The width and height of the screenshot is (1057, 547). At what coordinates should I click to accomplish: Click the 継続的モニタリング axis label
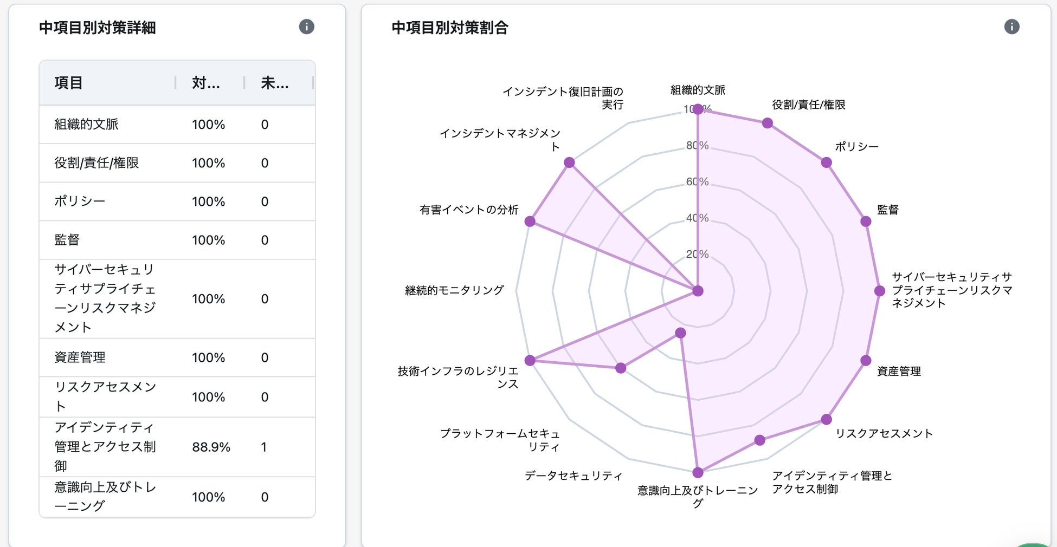click(454, 290)
